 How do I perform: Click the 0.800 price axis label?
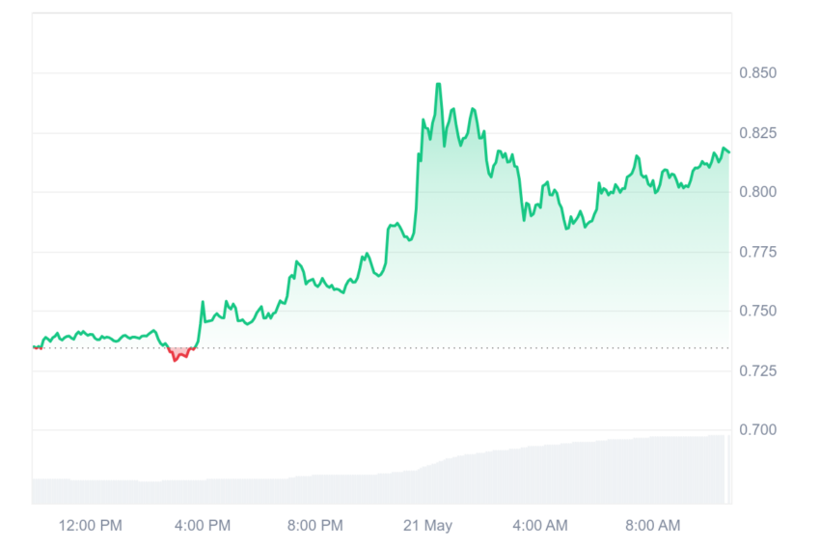[x=757, y=192]
